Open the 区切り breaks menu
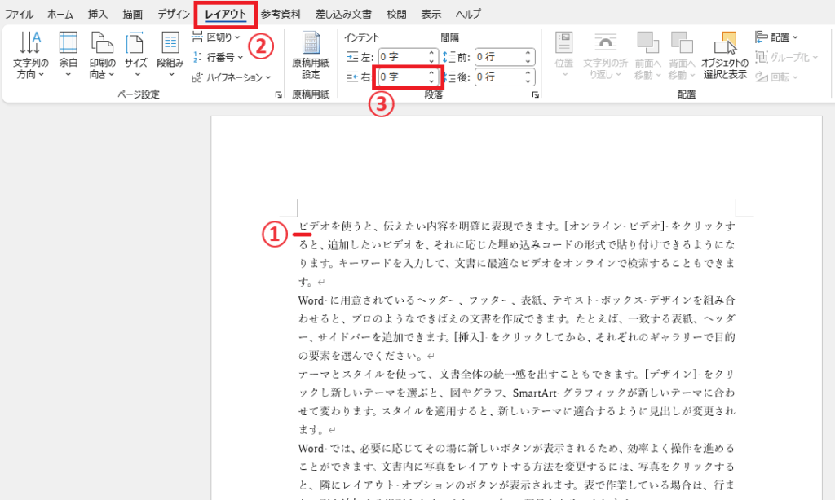The image size is (835, 500). [216, 37]
